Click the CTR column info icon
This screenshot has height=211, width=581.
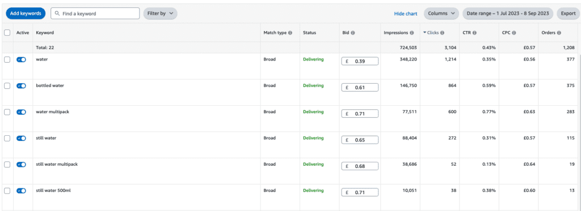tap(475, 33)
